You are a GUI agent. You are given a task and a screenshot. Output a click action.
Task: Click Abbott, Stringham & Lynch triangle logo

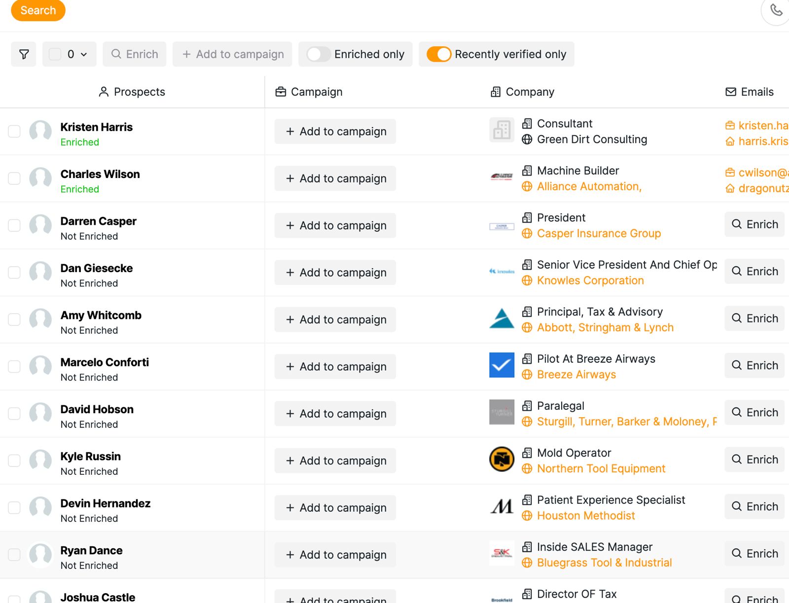(x=502, y=319)
